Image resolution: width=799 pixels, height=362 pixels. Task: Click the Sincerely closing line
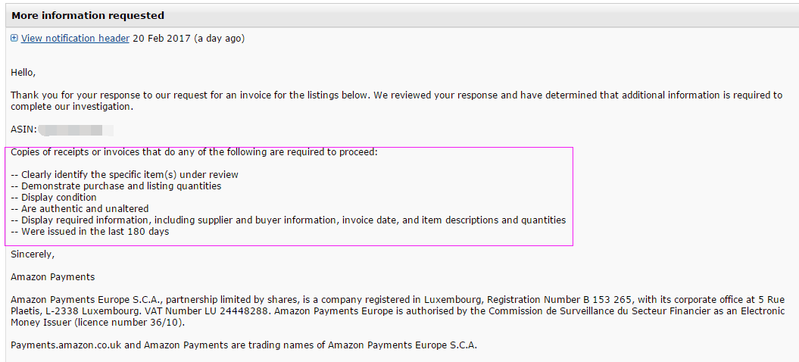pos(33,254)
